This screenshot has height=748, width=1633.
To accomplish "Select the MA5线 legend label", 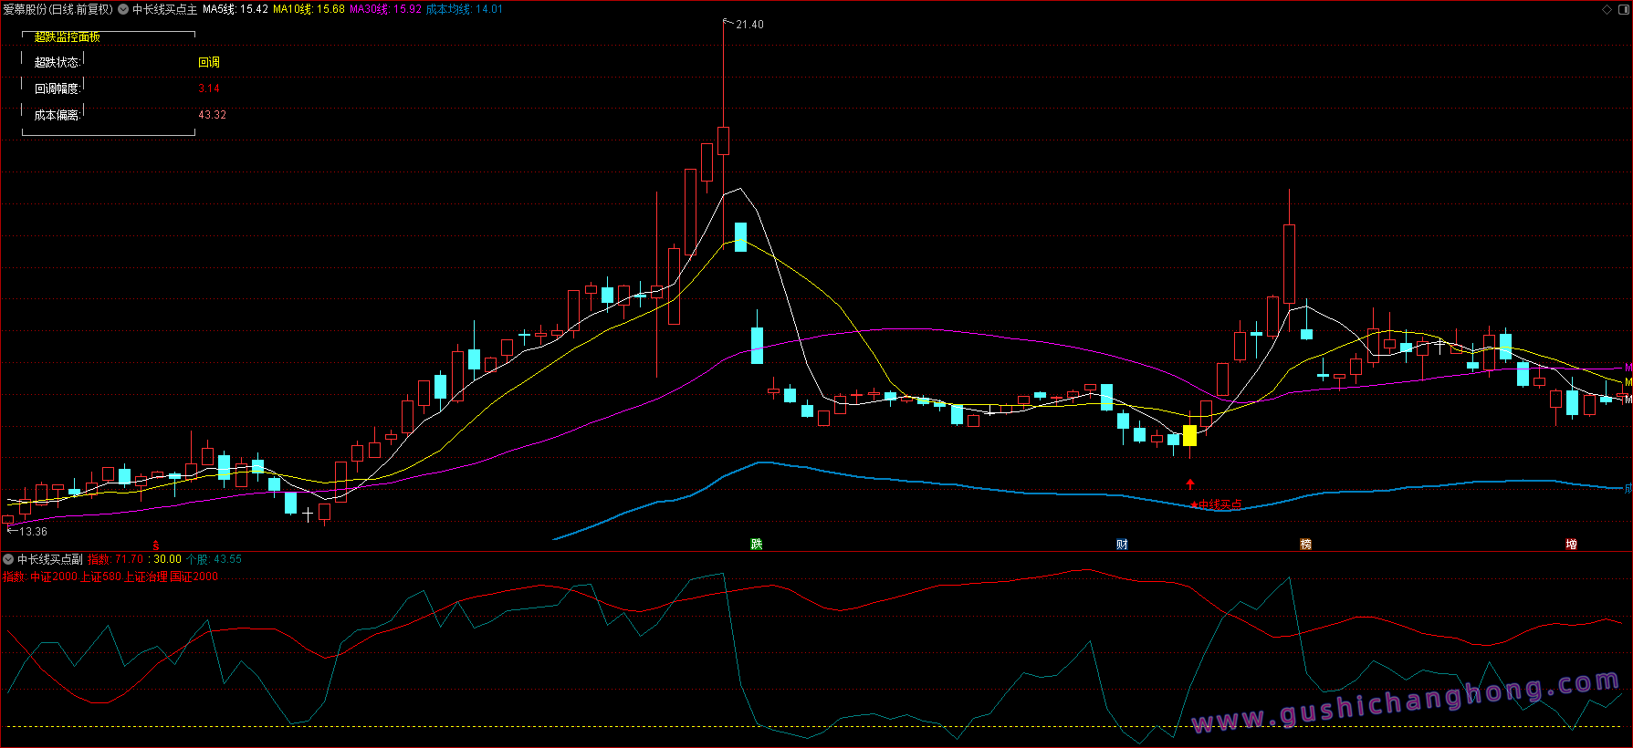I will pos(235,10).
